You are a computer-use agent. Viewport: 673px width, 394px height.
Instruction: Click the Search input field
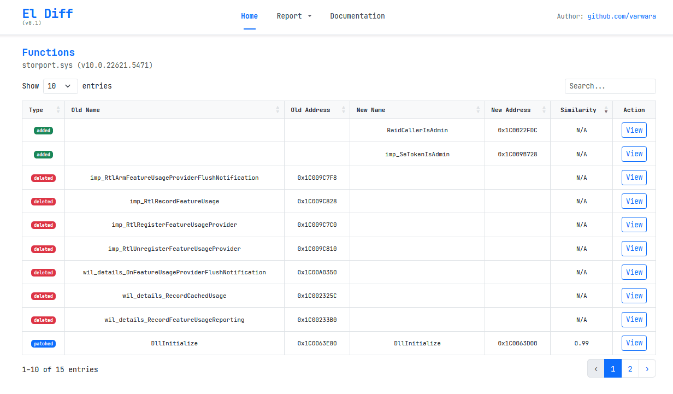[610, 86]
